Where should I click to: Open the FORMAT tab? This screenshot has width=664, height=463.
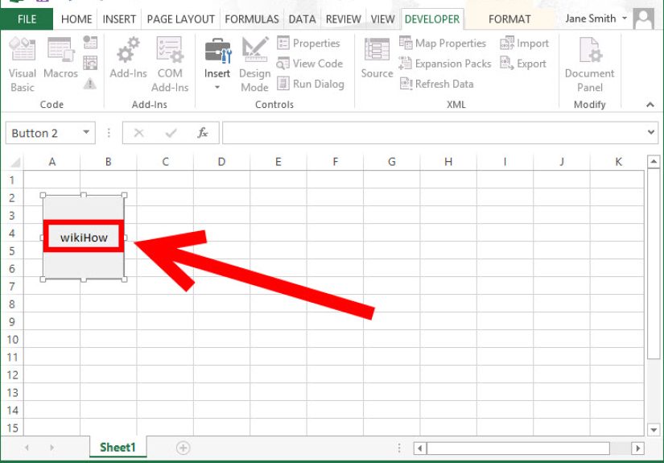[509, 19]
